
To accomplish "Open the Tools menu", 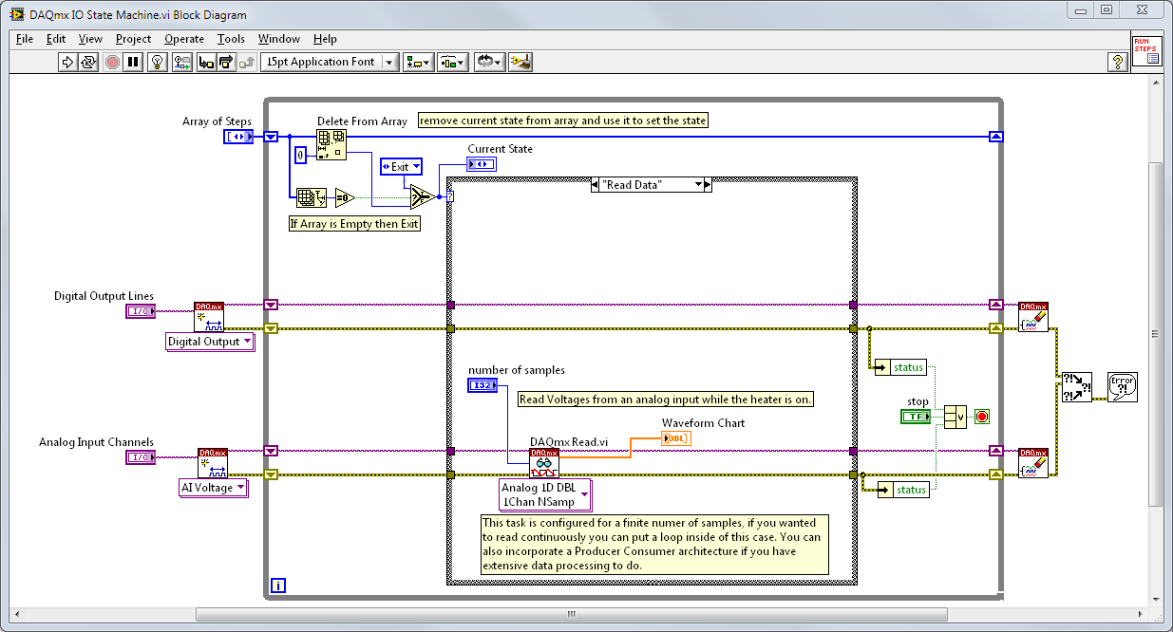I will point(231,39).
